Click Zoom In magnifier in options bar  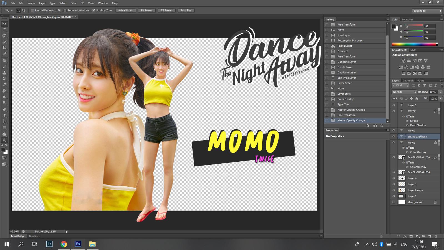coord(18,11)
